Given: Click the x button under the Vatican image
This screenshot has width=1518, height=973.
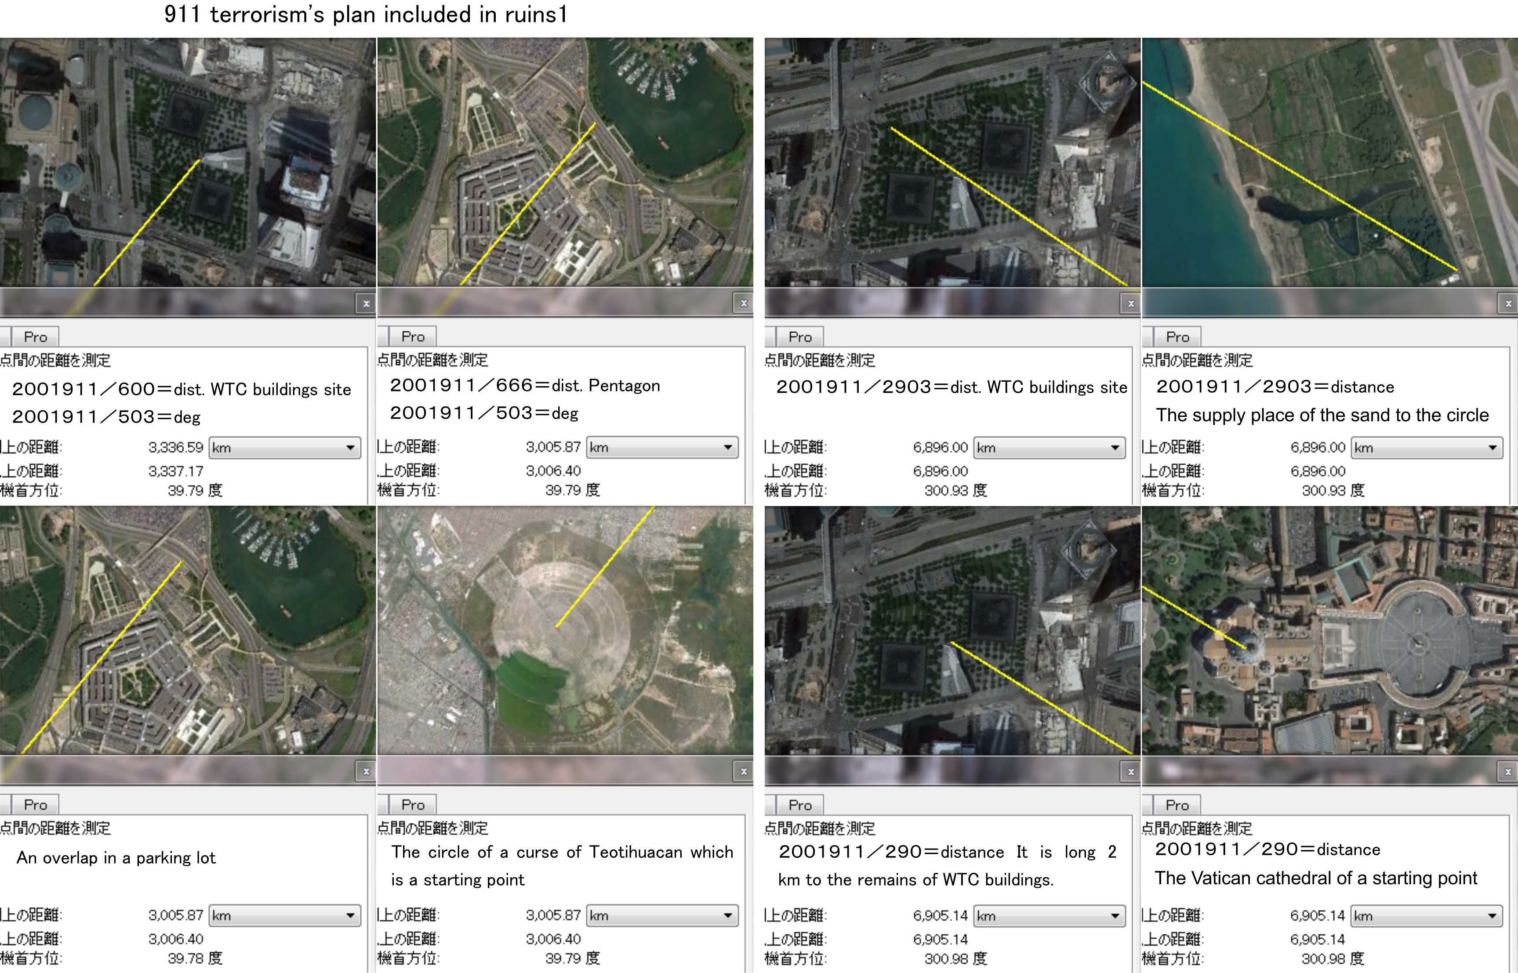Looking at the screenshot, I should (x=1508, y=772).
